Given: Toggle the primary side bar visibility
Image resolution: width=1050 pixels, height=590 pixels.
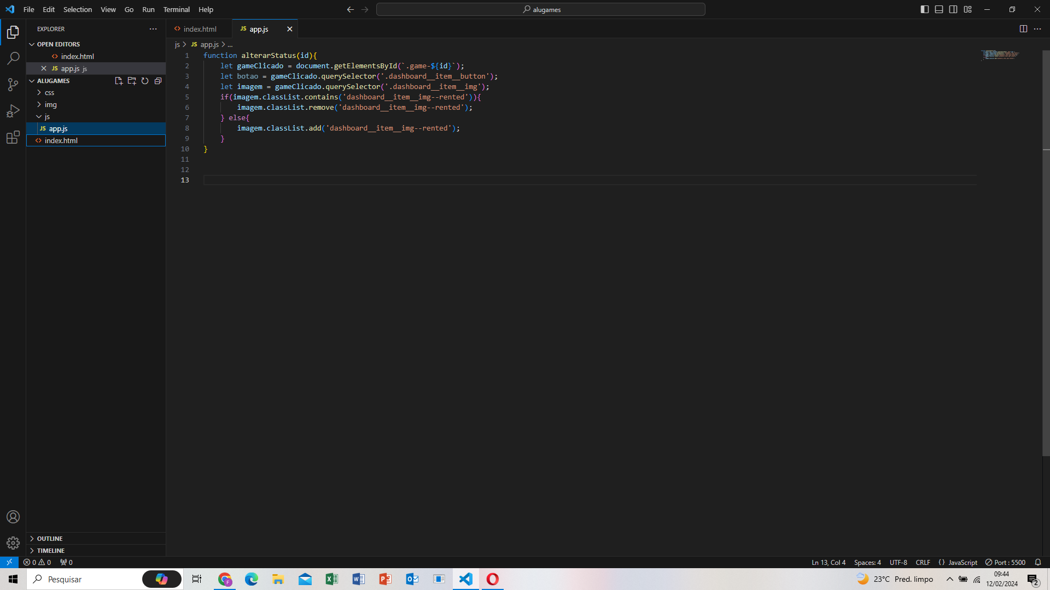Looking at the screenshot, I should point(925,9).
